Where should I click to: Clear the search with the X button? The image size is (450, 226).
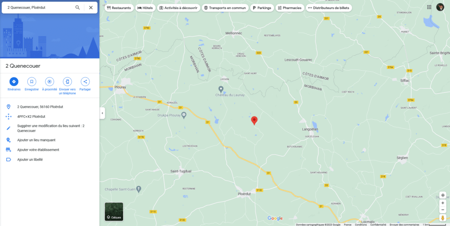pyautogui.click(x=91, y=7)
